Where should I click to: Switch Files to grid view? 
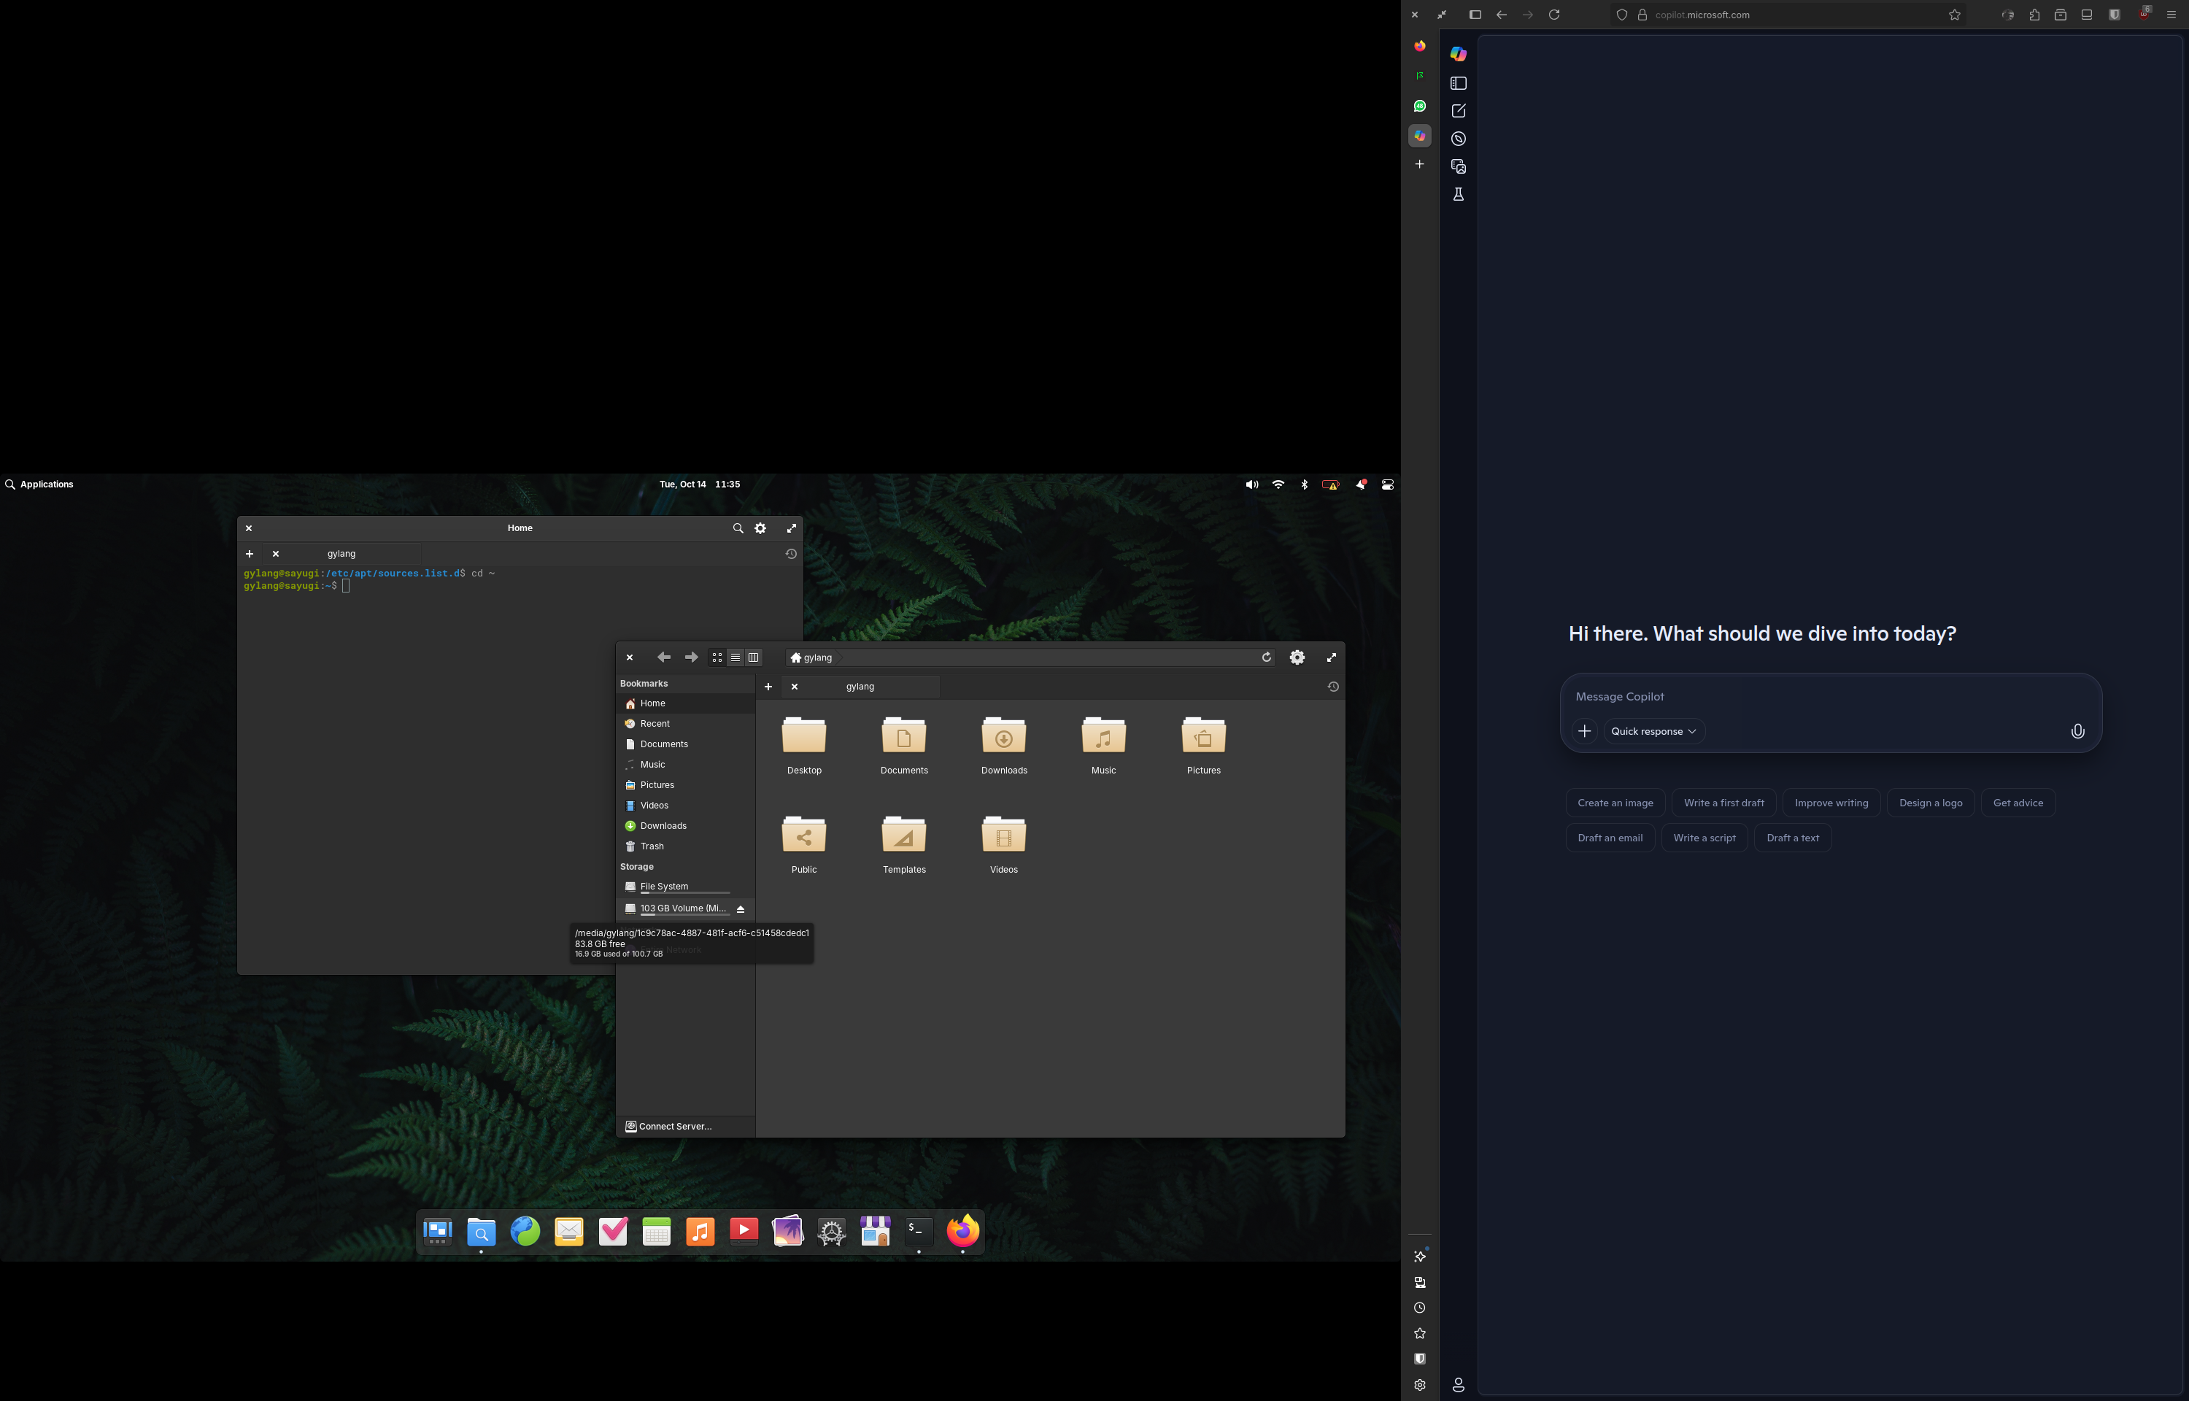click(x=717, y=657)
